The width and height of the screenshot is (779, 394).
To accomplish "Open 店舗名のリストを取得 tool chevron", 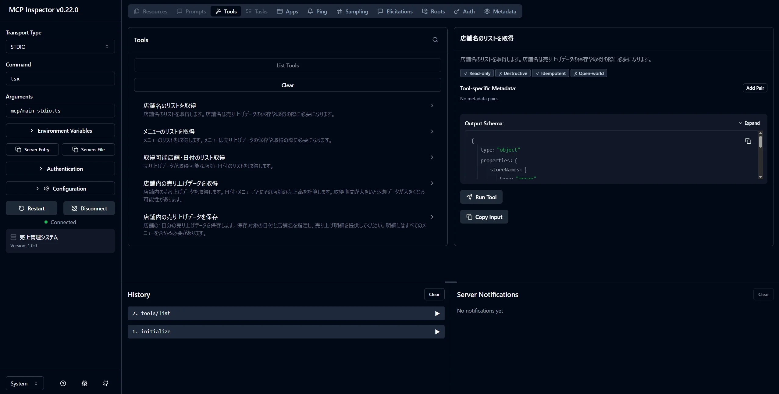I will [x=432, y=106].
